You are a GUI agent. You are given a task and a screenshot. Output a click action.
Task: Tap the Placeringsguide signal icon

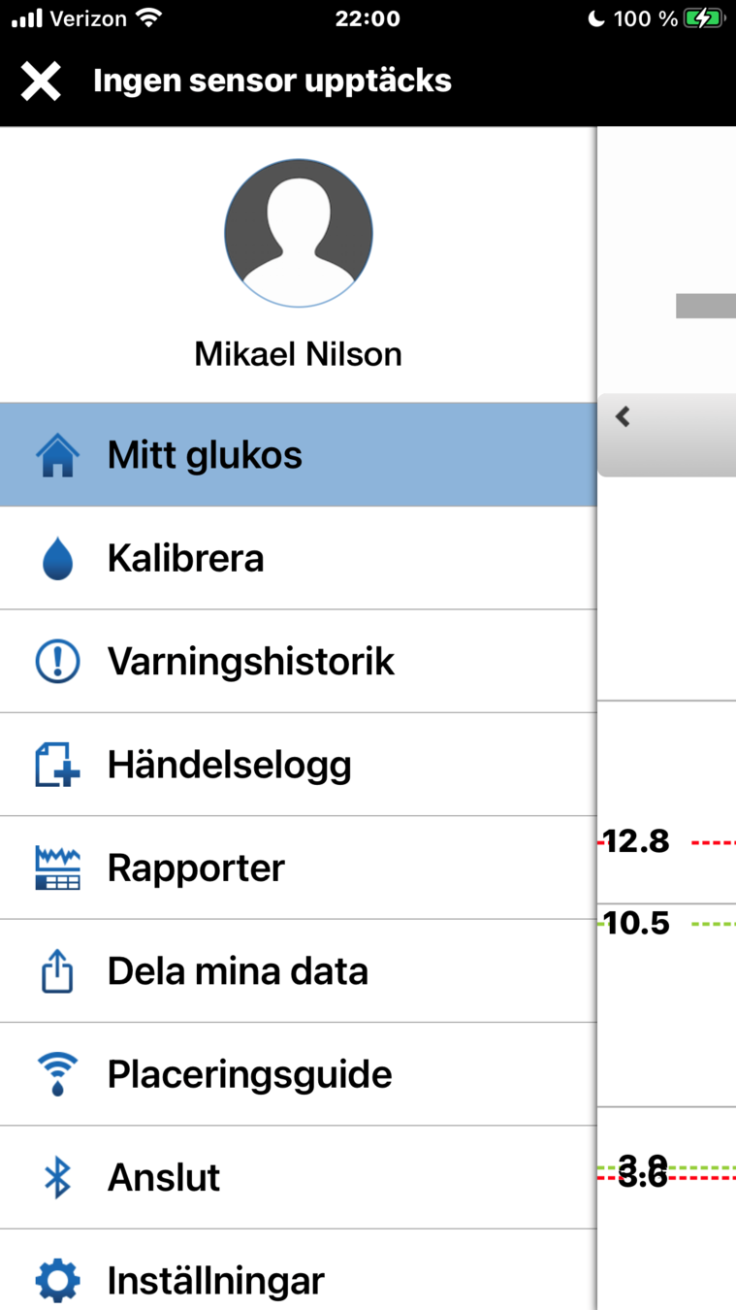pyautogui.click(x=57, y=1074)
